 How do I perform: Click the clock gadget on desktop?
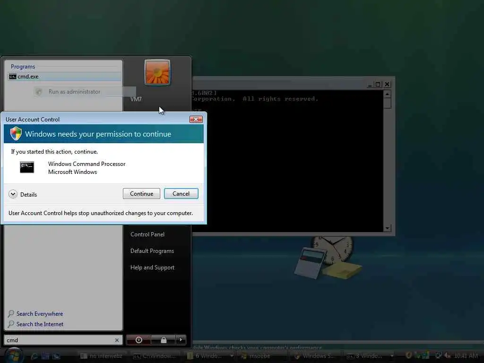click(333, 248)
